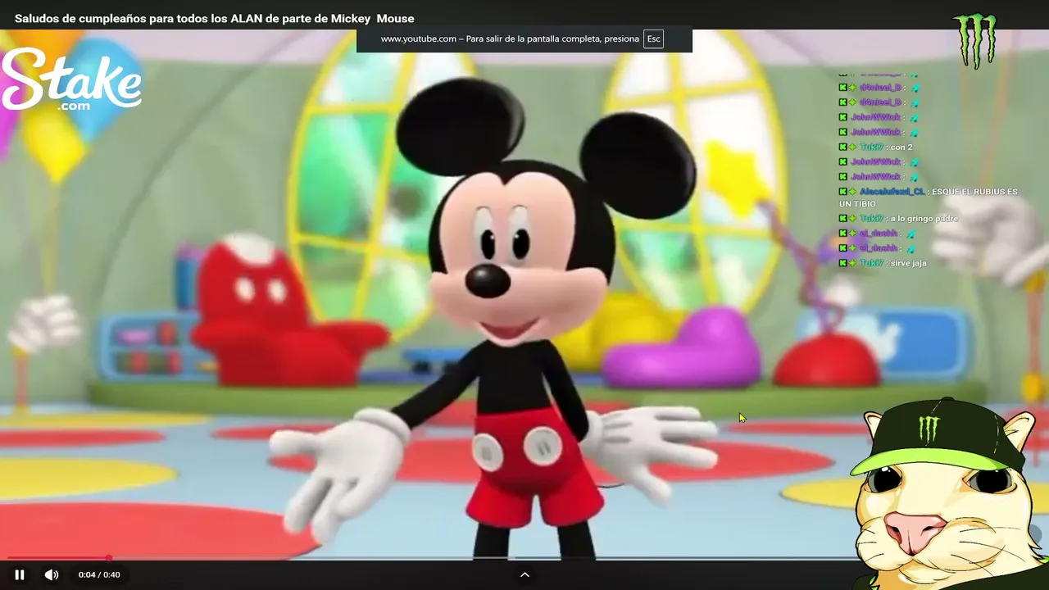Expand the chevron-up arrow in the player bar
The height and width of the screenshot is (590, 1049).
coord(524,574)
